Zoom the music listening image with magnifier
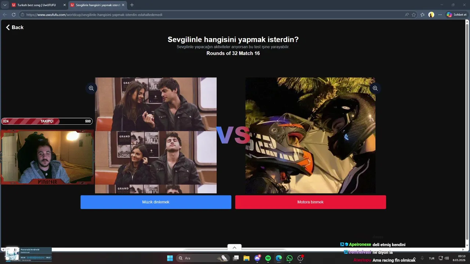The height and width of the screenshot is (264, 470). point(91,88)
